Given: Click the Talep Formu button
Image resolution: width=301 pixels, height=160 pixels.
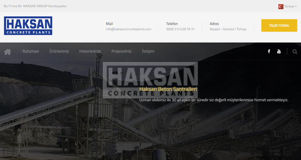Looking at the screenshot, I should pos(279,25).
